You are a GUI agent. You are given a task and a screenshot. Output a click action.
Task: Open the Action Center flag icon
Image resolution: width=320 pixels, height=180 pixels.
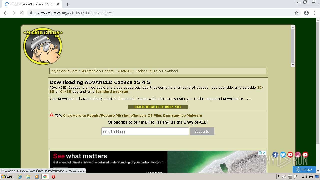(296, 177)
